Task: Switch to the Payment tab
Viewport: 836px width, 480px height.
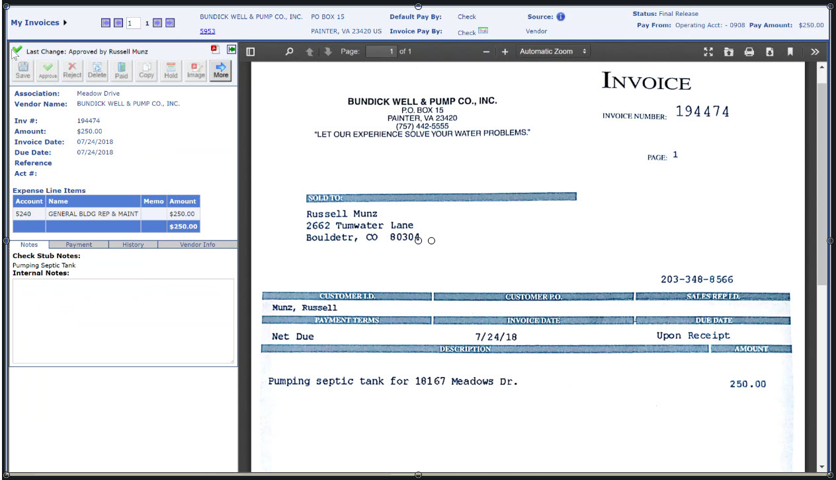Action: pyautogui.click(x=79, y=244)
